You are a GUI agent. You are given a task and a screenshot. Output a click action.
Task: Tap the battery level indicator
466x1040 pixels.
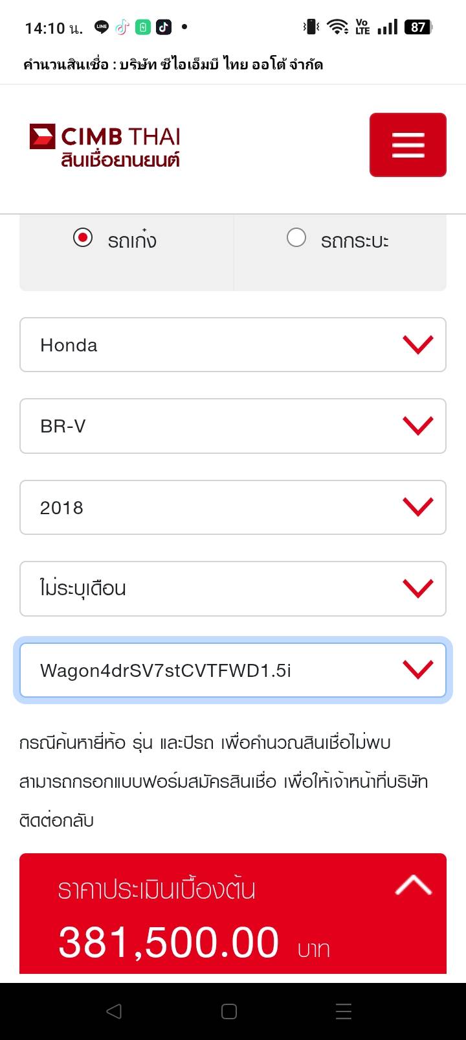point(418,27)
